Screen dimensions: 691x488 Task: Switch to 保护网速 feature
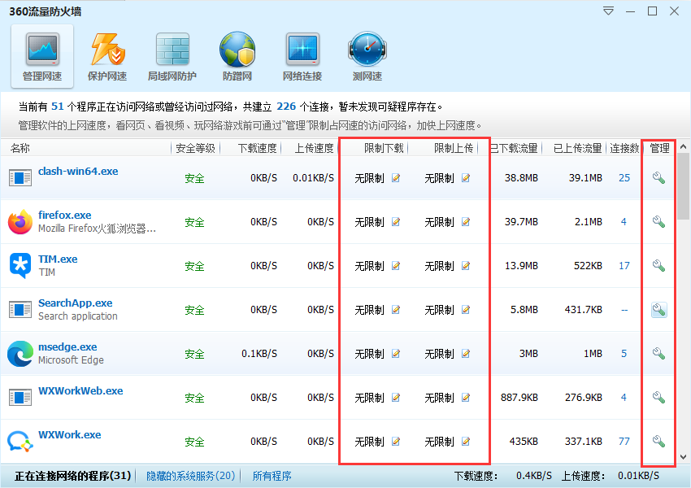tap(106, 54)
